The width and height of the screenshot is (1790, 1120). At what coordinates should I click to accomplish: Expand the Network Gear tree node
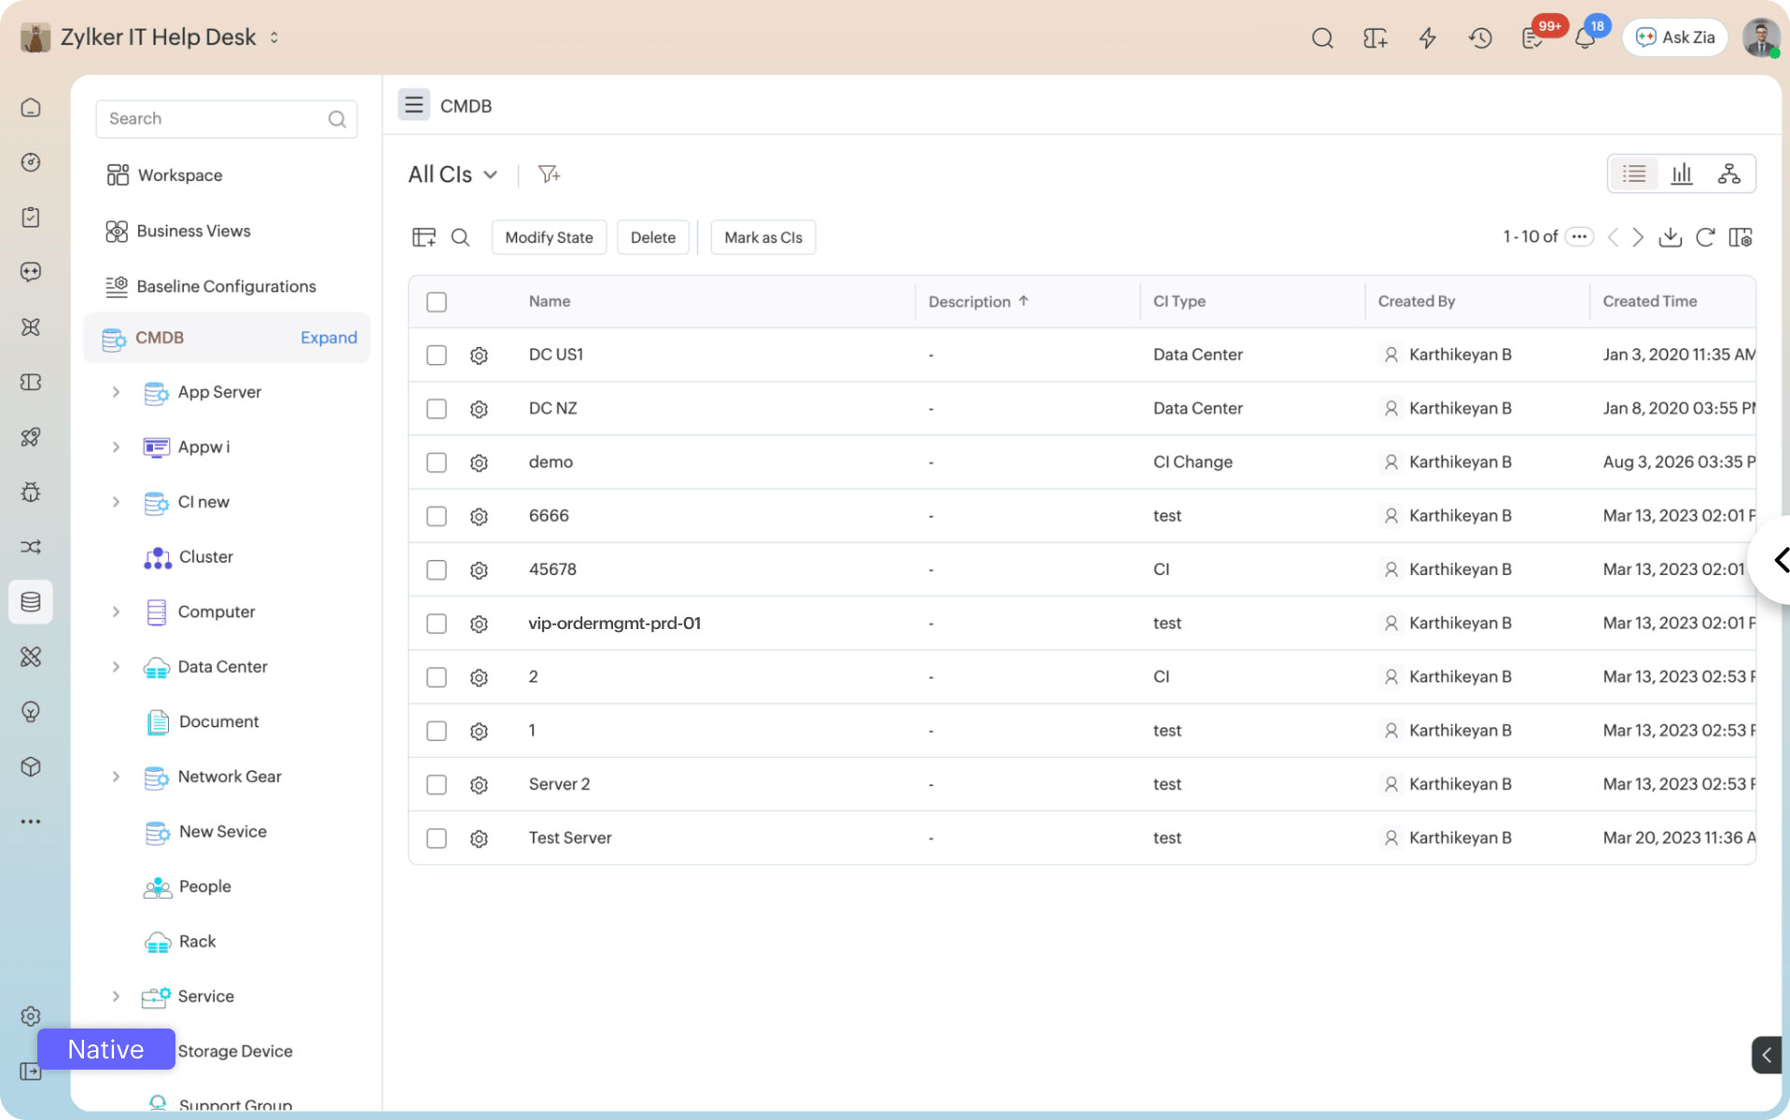[x=116, y=777]
